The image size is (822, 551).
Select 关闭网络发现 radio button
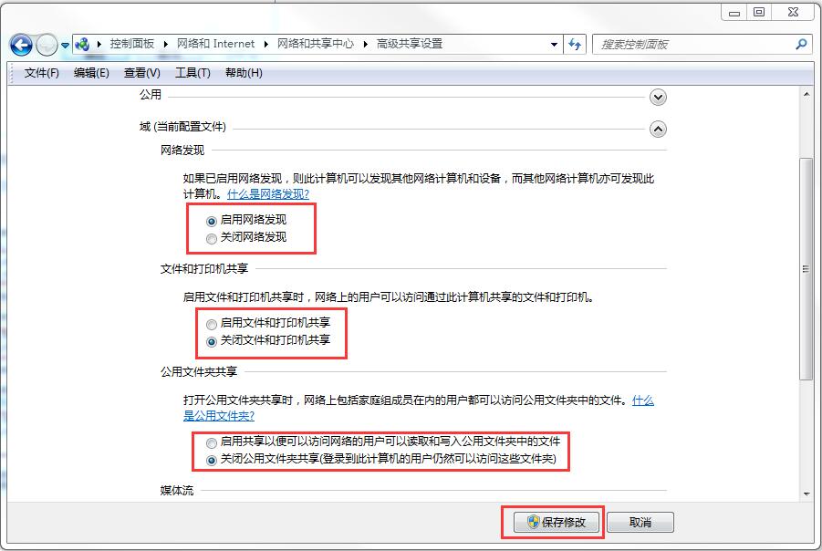tap(212, 238)
